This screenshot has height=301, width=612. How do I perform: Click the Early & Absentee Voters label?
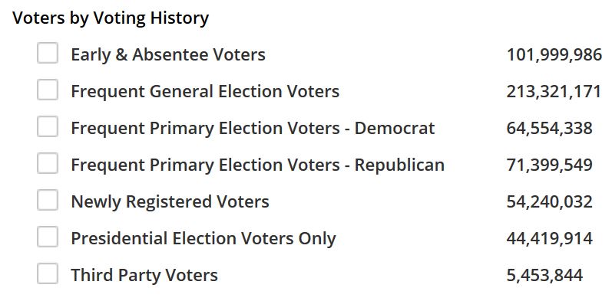point(168,54)
